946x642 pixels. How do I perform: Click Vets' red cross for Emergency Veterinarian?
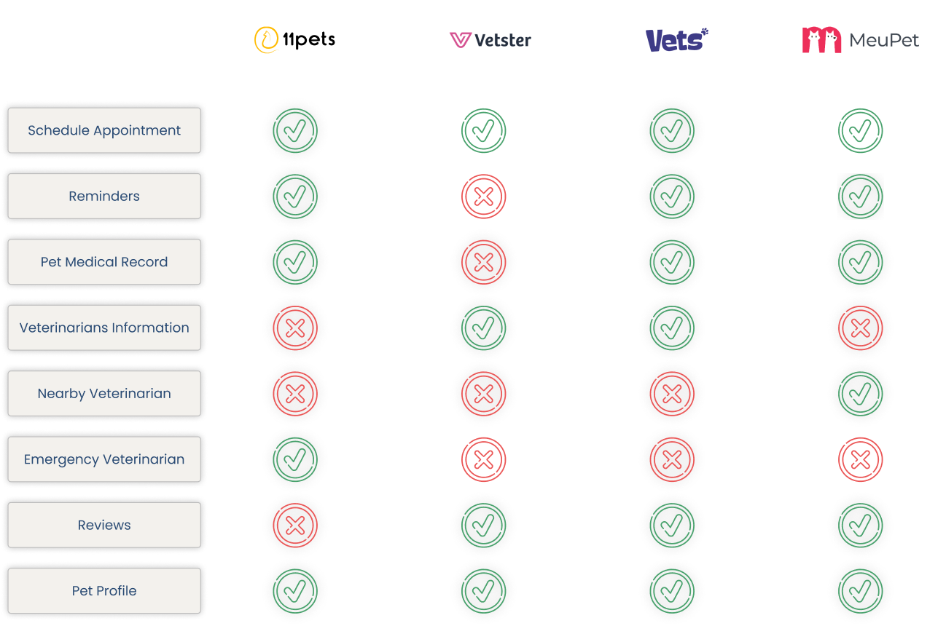point(672,459)
